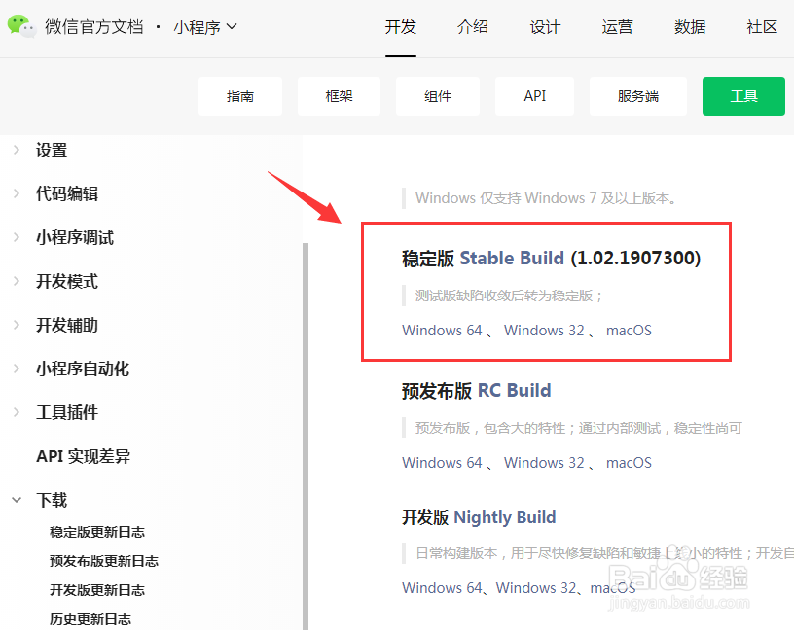Open API 实现差异 sidebar item
Screen dimensions: 794x630
point(83,456)
